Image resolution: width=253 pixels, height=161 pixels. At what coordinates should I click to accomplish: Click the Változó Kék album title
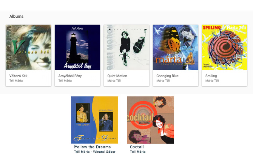[x=19, y=76]
